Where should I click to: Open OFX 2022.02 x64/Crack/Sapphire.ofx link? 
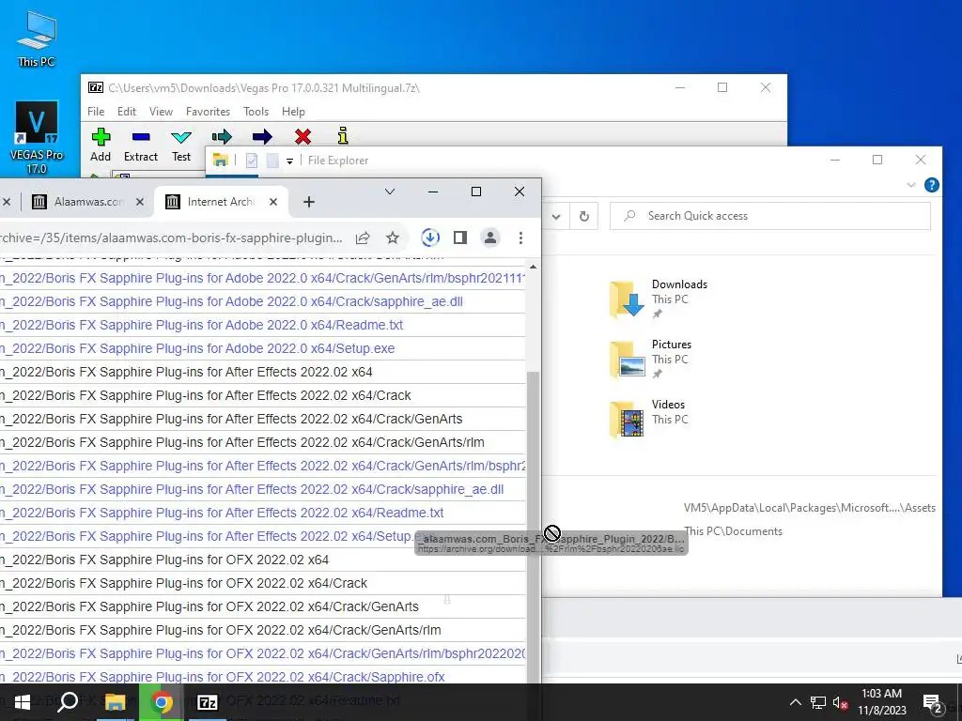tap(222, 677)
